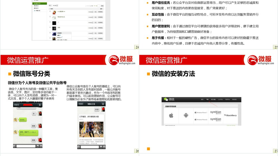Select the upper symbian logo
This screenshot has height=156, width=278.
click(216, 112)
